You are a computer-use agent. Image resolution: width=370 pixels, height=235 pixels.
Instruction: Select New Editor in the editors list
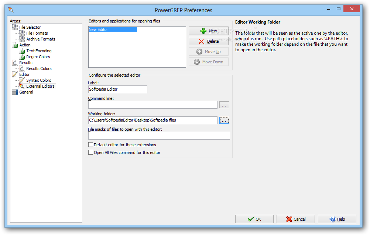[113, 29]
